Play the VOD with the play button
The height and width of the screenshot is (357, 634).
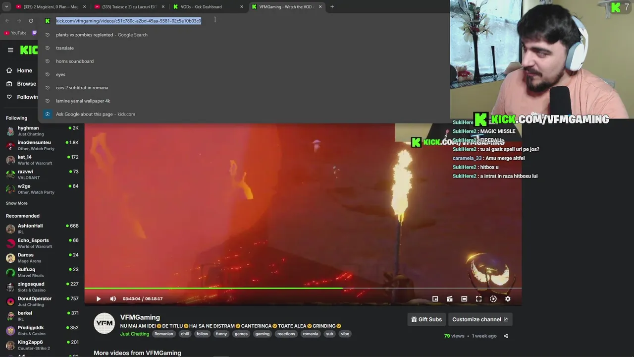98,299
